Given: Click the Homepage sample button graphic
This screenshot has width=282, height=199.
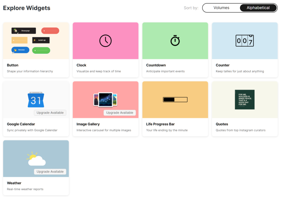Looking at the screenshot, I should click(x=24, y=31).
